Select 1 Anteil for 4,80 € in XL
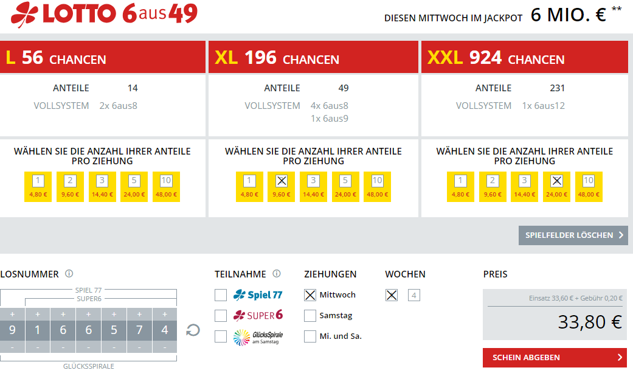The height and width of the screenshot is (376, 633). pos(249,187)
